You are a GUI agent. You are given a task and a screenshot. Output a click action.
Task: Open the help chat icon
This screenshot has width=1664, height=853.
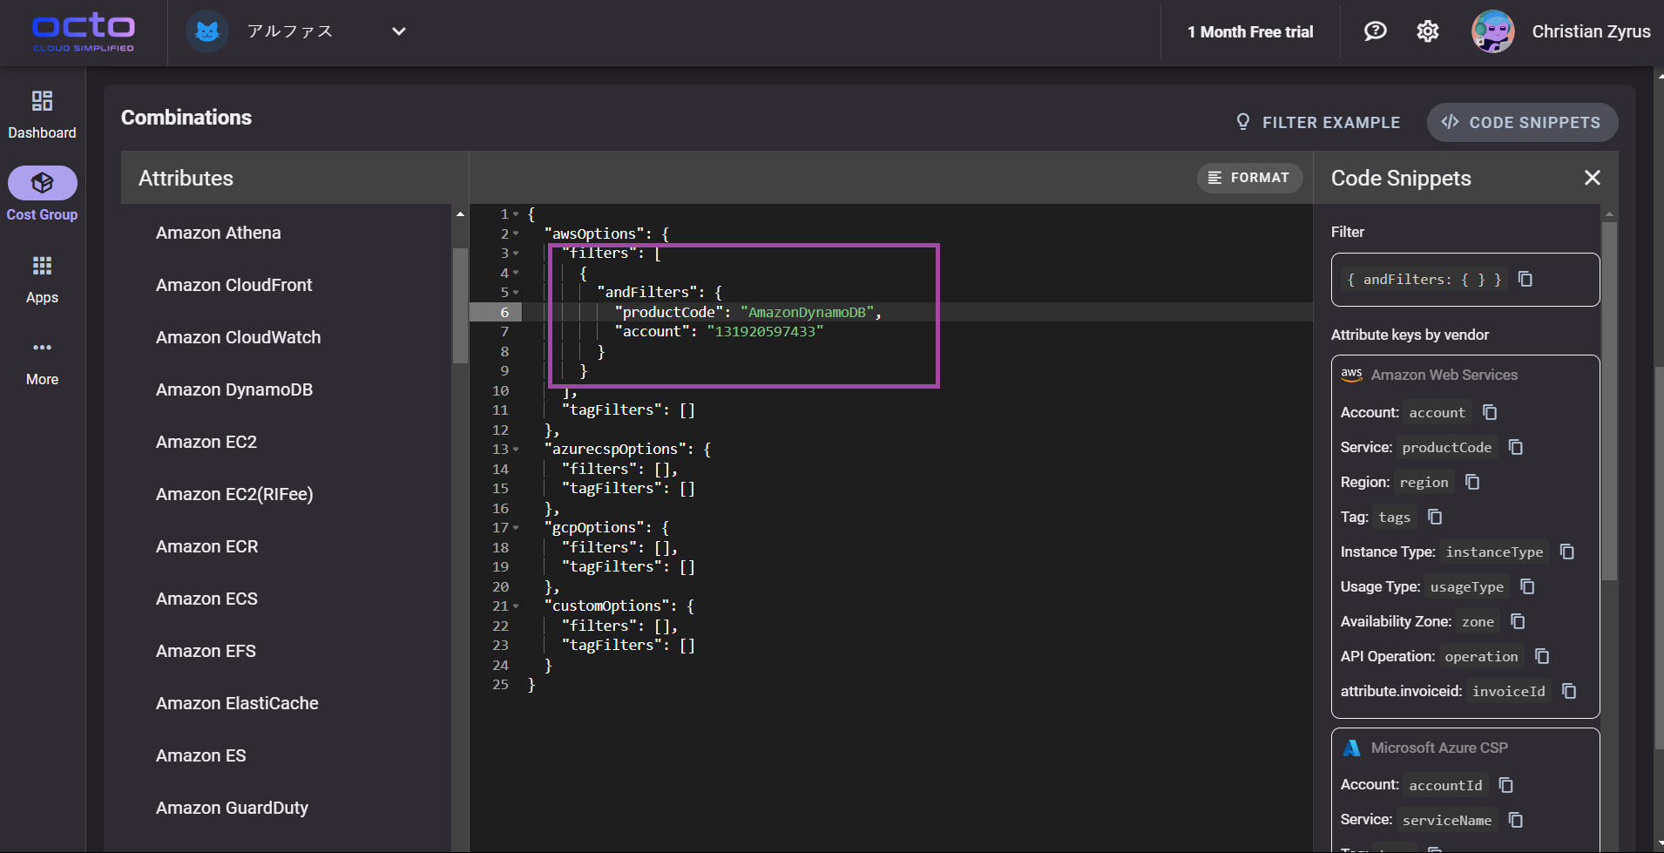pyautogui.click(x=1375, y=31)
